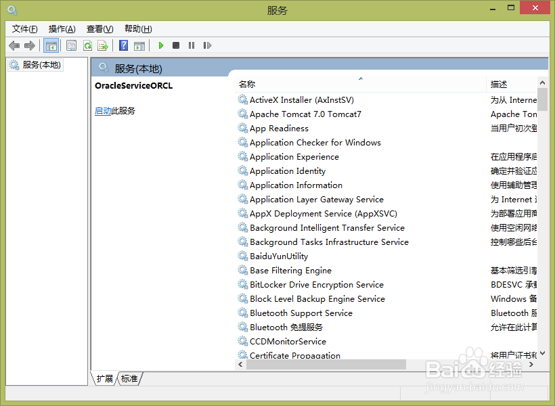Select the Apache Tomcat 7.0 service
This screenshot has width=555, height=406.
tap(305, 114)
